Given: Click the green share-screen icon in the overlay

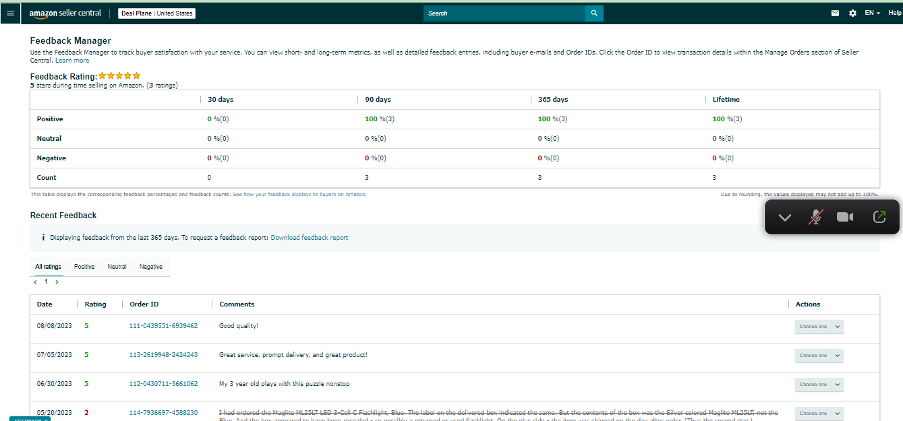Looking at the screenshot, I should [879, 217].
